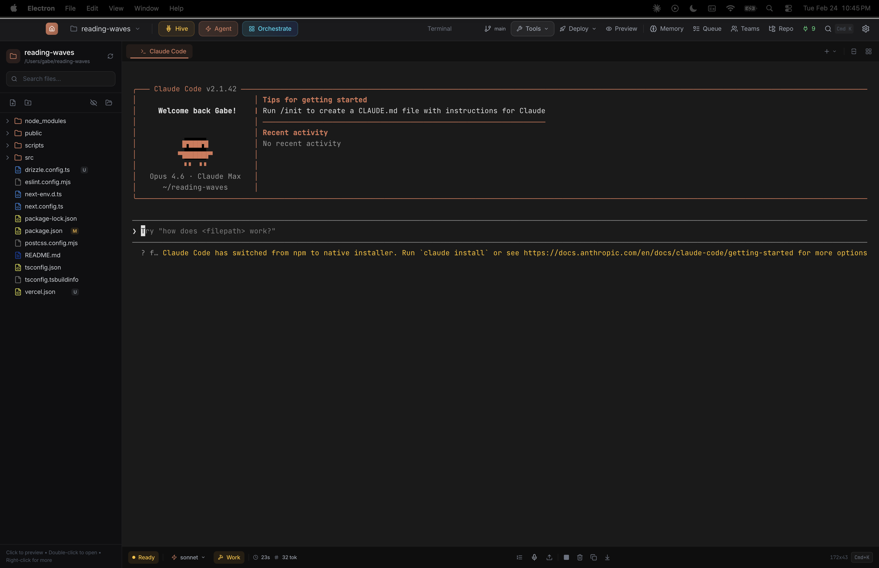The height and width of the screenshot is (568, 879).
Task: Open the Queue panel
Action: pyautogui.click(x=707, y=28)
